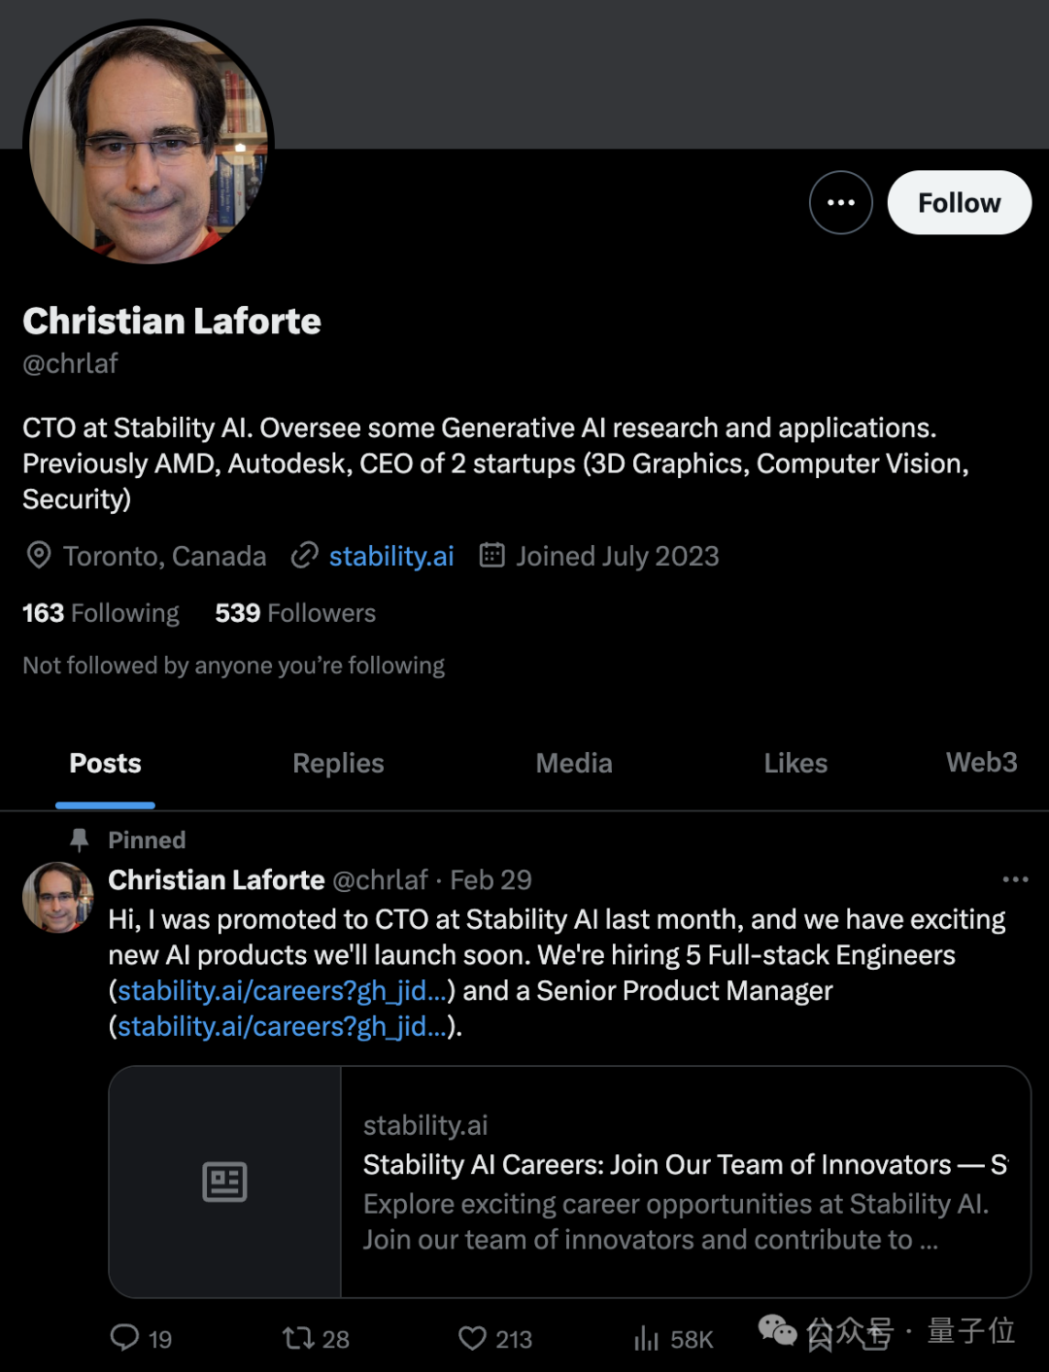
Task: Switch to the Media tab
Action: point(574,763)
